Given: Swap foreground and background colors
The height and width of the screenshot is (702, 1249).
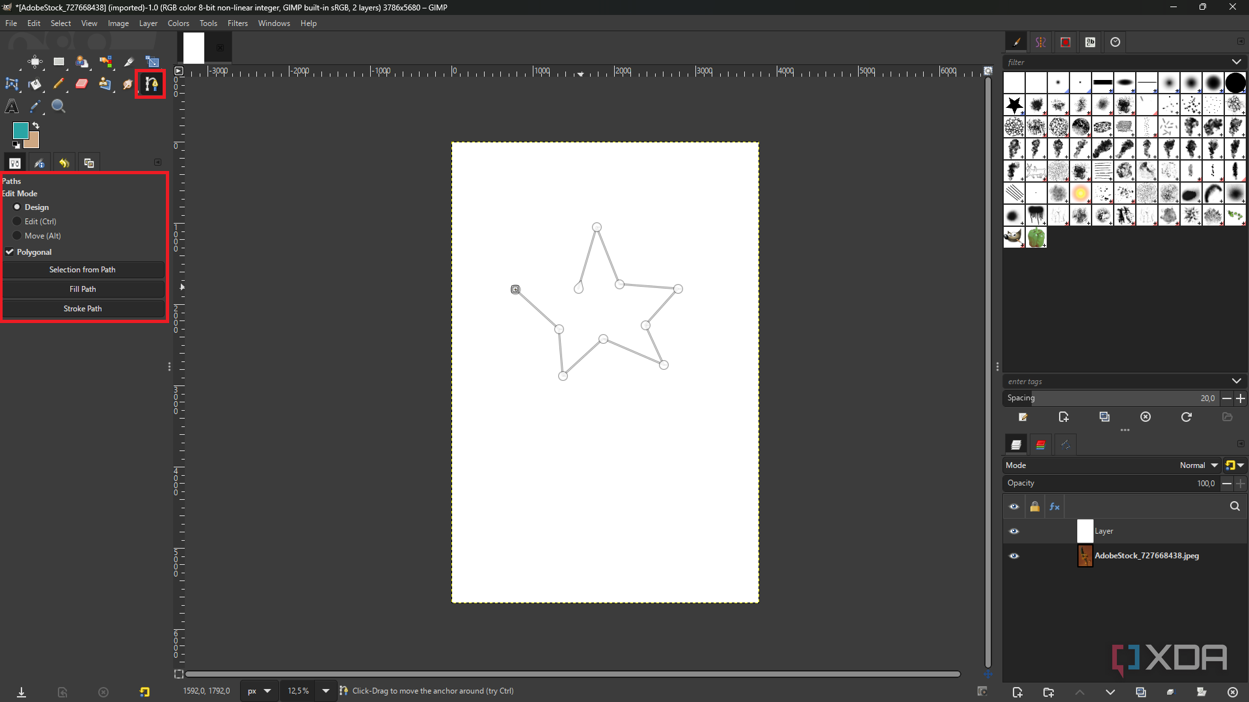Looking at the screenshot, I should pos(36,125).
